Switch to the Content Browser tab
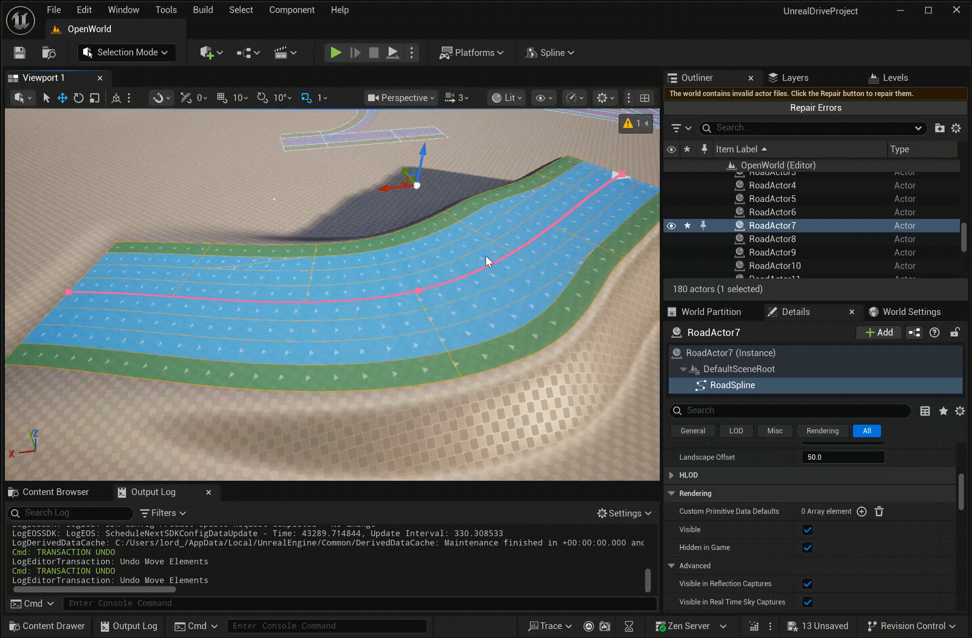972x638 pixels. click(x=50, y=492)
